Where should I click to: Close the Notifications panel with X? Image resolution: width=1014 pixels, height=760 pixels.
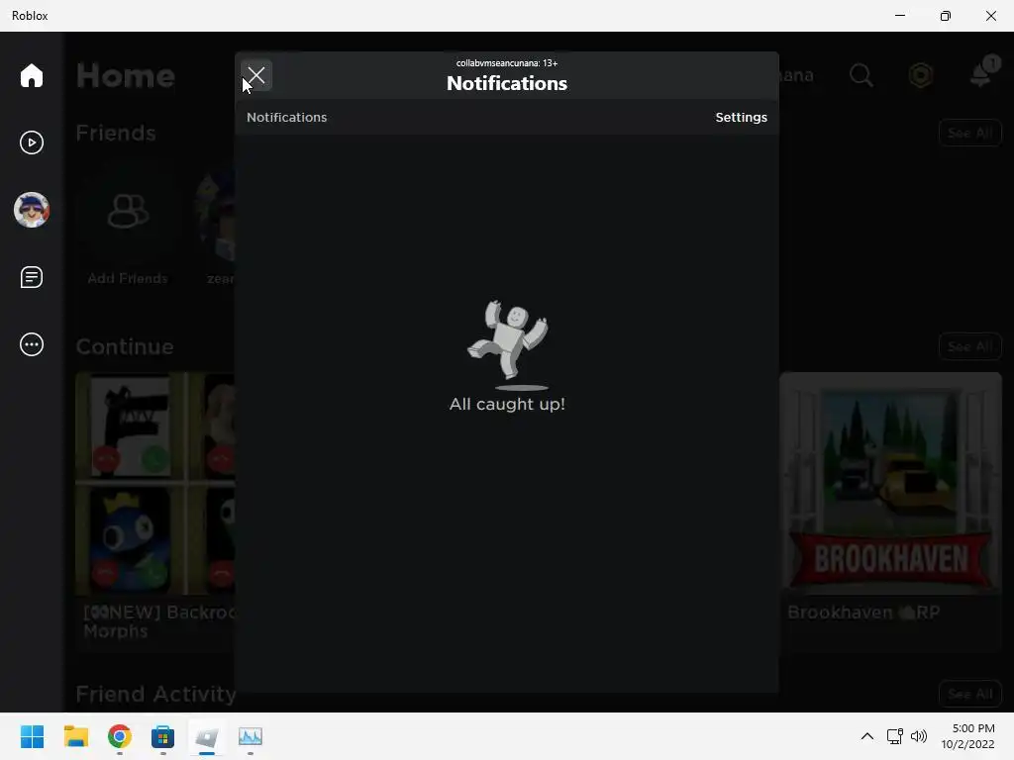pyautogui.click(x=256, y=75)
